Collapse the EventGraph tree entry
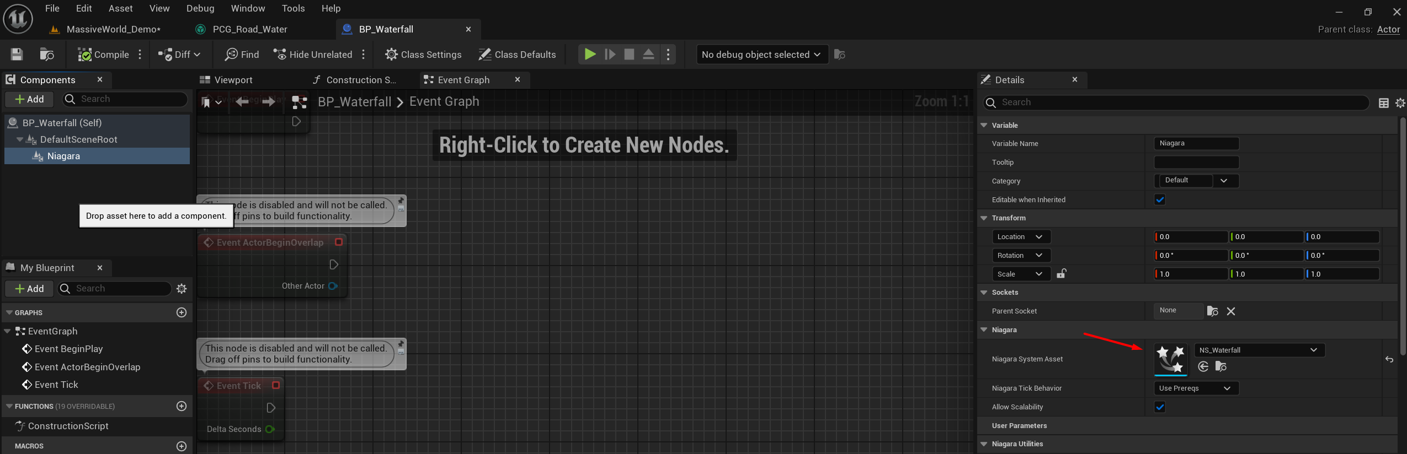Image resolution: width=1407 pixels, height=454 pixels. coord(7,331)
